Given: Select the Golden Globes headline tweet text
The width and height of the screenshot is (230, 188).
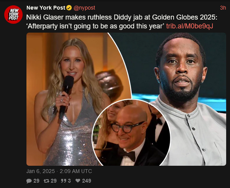Looking at the screenshot, I should (x=122, y=22).
